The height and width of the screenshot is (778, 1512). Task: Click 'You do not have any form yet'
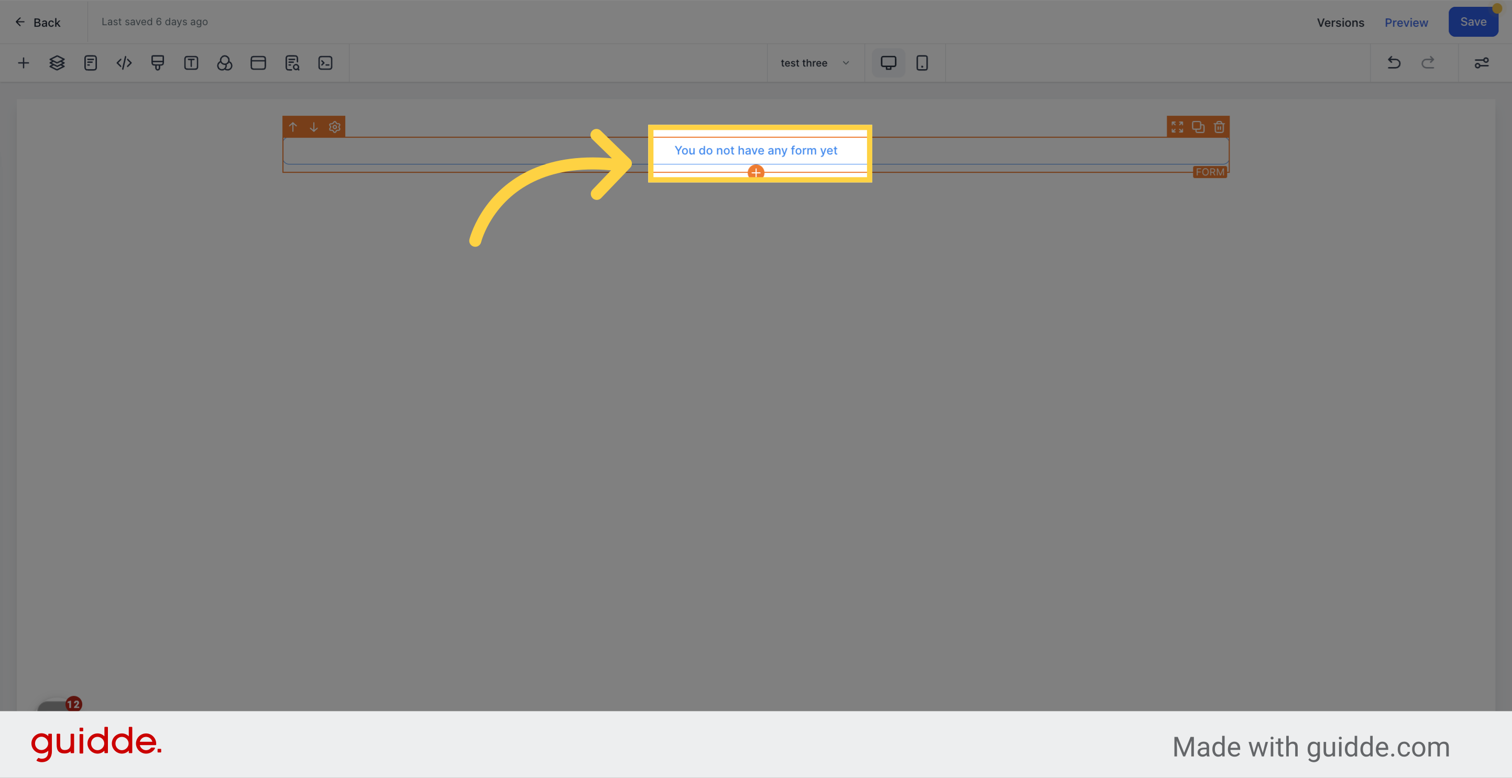[757, 150]
